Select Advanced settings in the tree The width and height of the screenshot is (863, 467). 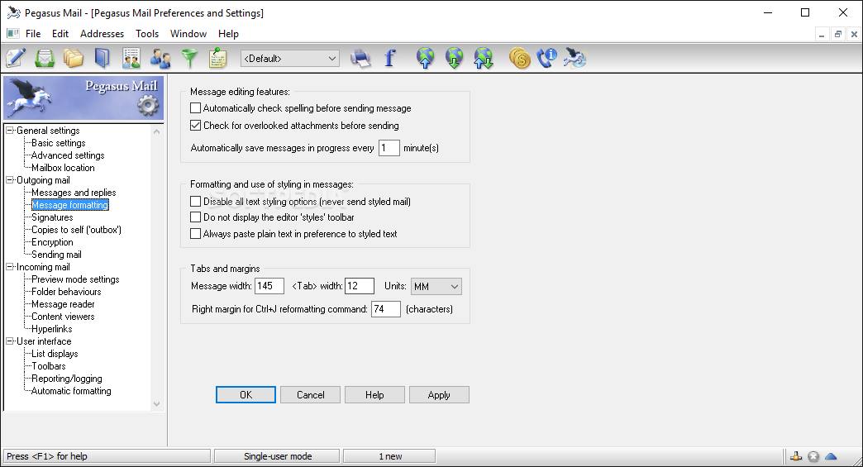click(68, 155)
